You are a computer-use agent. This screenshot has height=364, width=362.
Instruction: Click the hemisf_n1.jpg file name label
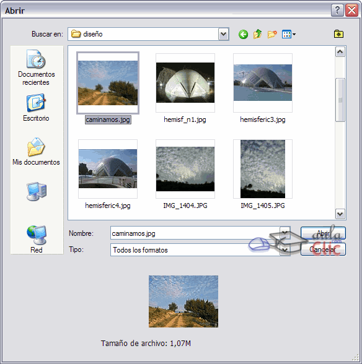coord(185,119)
